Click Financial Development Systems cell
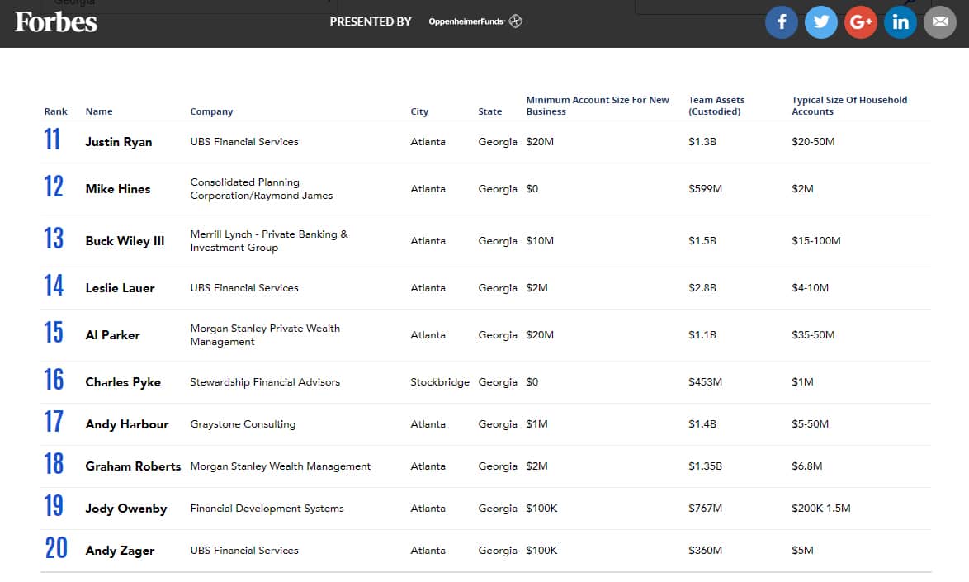Image resolution: width=969 pixels, height=582 pixels. tap(267, 509)
